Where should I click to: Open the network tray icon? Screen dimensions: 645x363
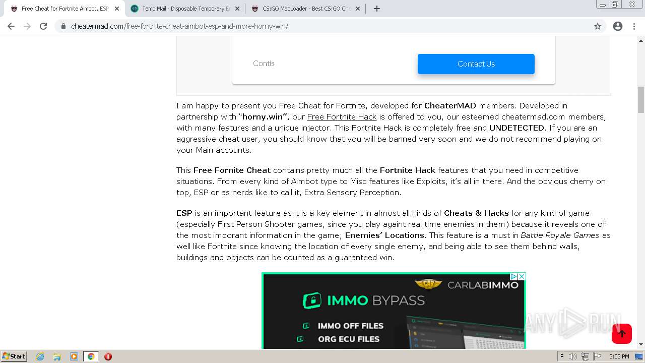click(585, 356)
